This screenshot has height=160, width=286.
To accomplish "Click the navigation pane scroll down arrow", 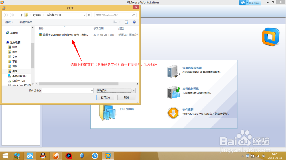I will (33, 84).
